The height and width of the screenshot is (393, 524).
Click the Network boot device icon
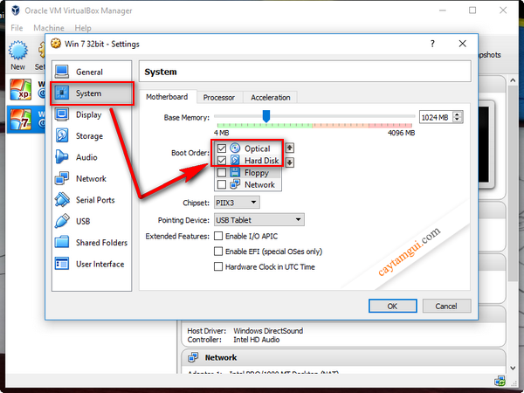235,184
